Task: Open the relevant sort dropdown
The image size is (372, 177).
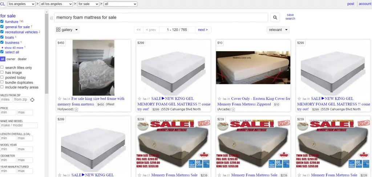Action: click(278, 30)
